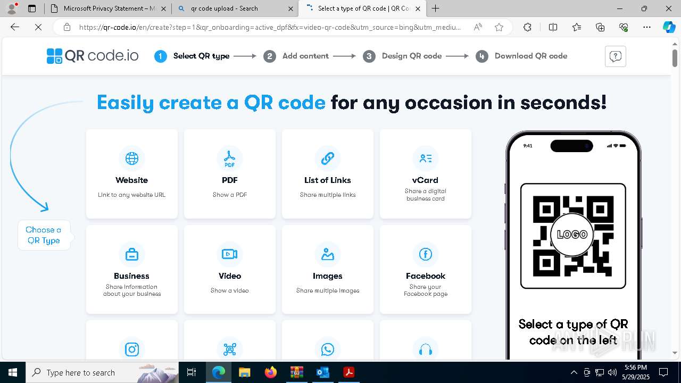This screenshot has width=681, height=383.
Task: Click the Choose a QR Type label
Action: coord(44,235)
